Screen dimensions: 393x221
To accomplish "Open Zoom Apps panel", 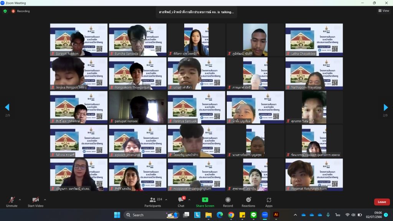I will click(x=269, y=202).
